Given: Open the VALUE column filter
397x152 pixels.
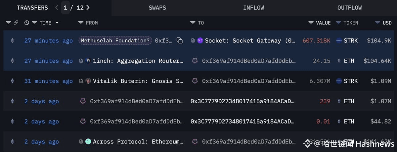Looking at the screenshot, I should 311,23.
